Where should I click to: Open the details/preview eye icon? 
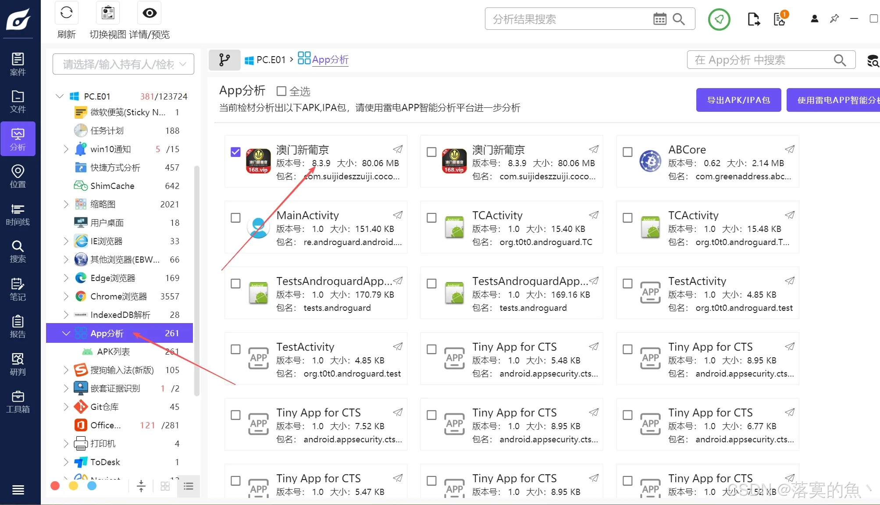click(x=150, y=13)
